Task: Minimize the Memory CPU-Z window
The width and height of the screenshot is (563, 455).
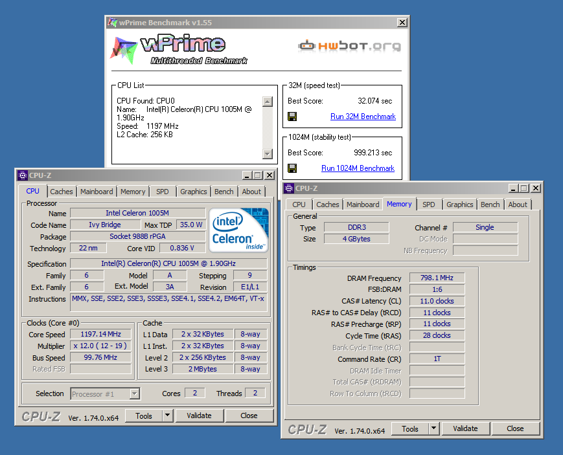Action: click(513, 188)
